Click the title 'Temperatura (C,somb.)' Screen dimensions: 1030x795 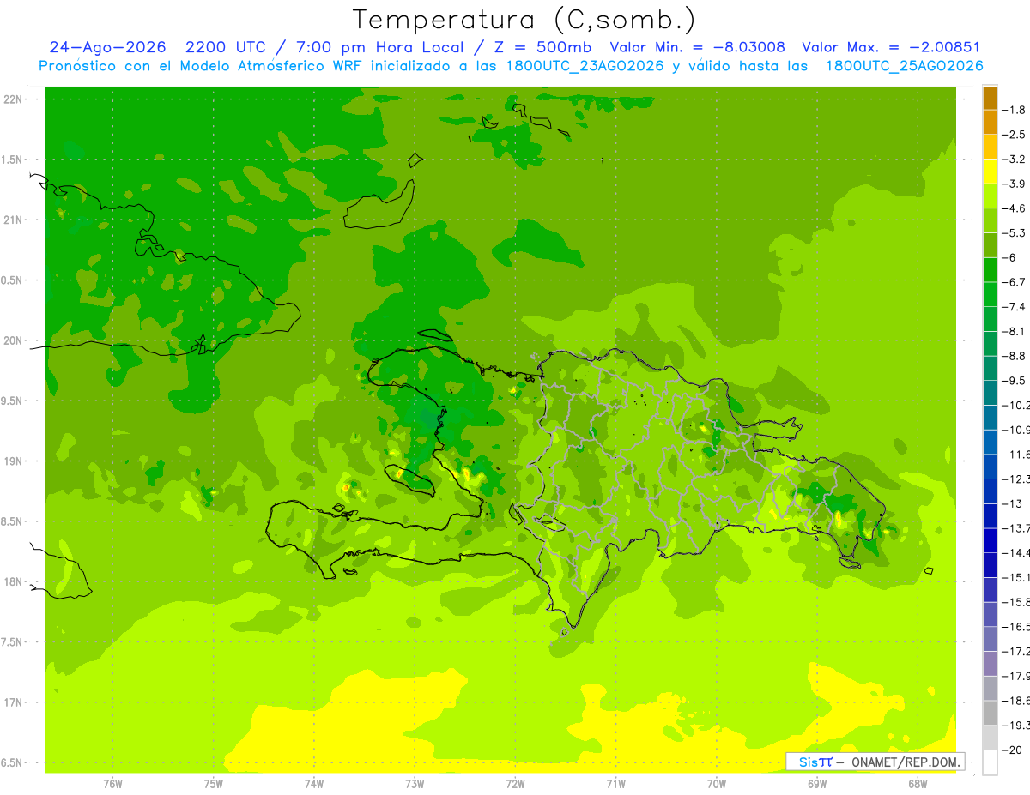pyautogui.click(x=524, y=20)
